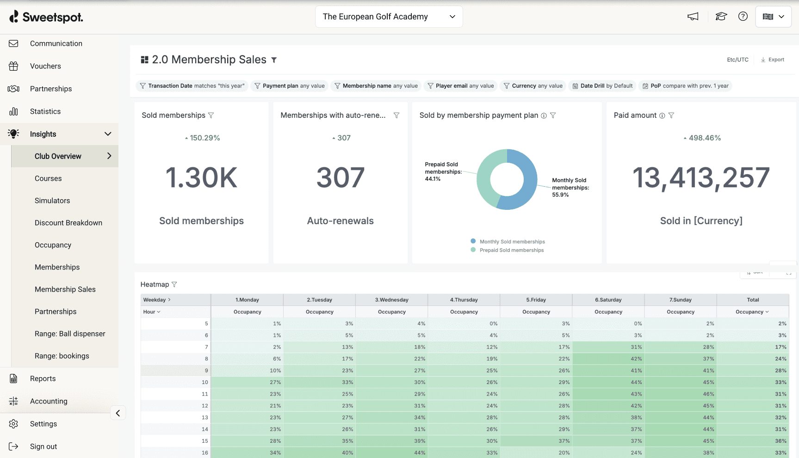Select Range: Ball dispenser item
Viewport: 799px width, 458px height.
pyautogui.click(x=70, y=334)
